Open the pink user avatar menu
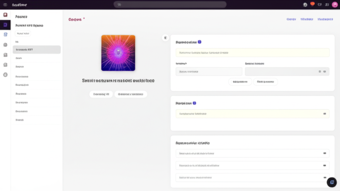The width and height of the screenshot is (340, 191). 335,5
